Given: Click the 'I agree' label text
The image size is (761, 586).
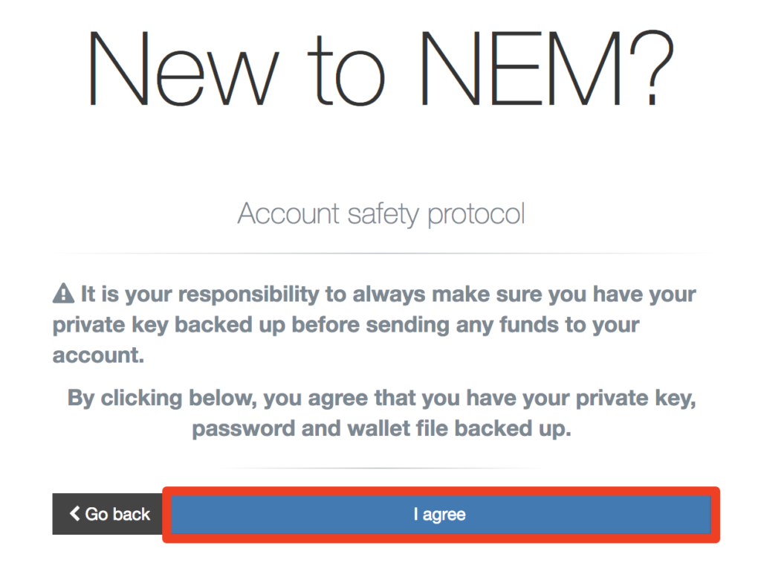Looking at the screenshot, I should coord(440,515).
